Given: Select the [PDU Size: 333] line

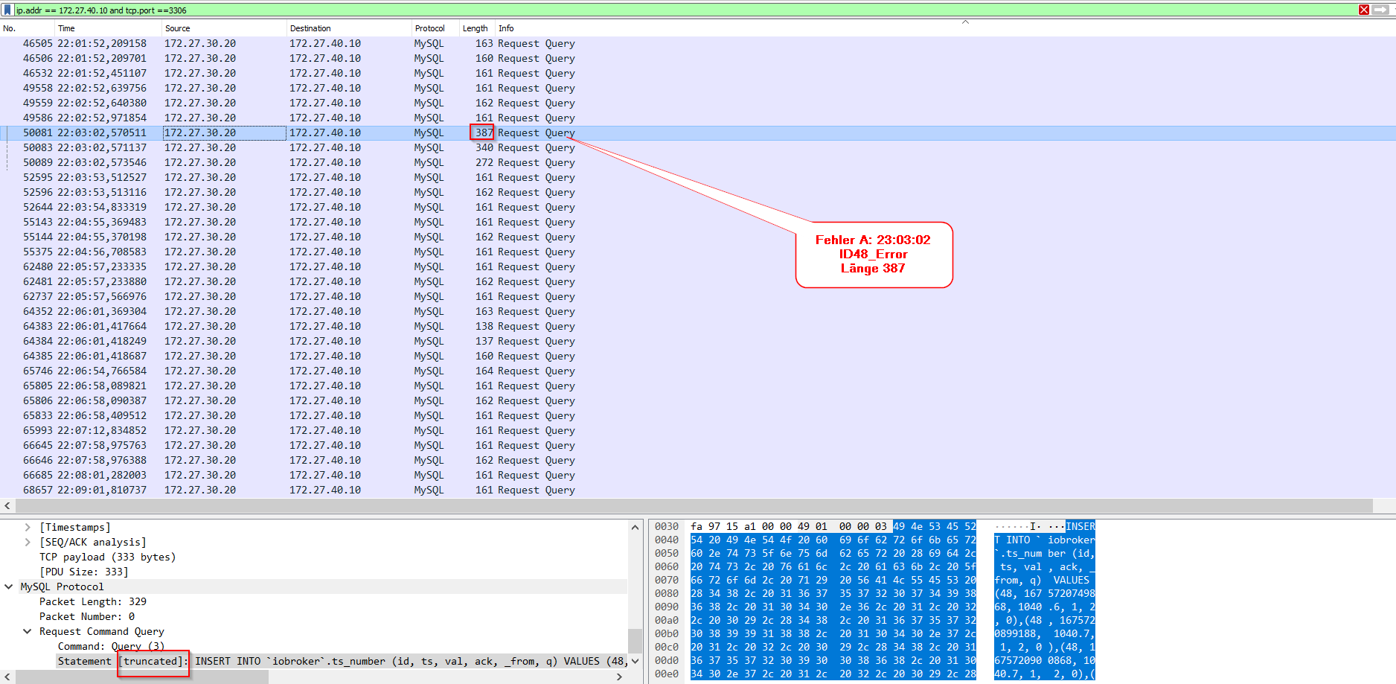Looking at the screenshot, I should pyautogui.click(x=83, y=572).
